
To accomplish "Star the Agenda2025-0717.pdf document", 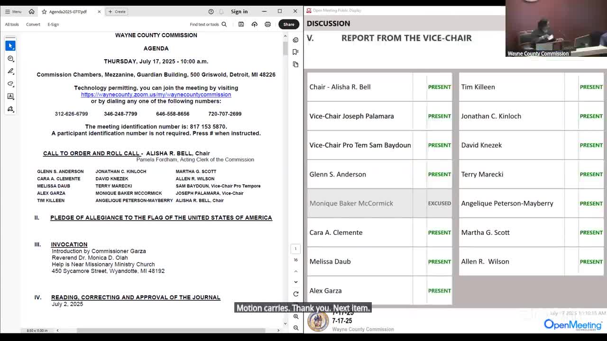I will [x=44, y=11].
